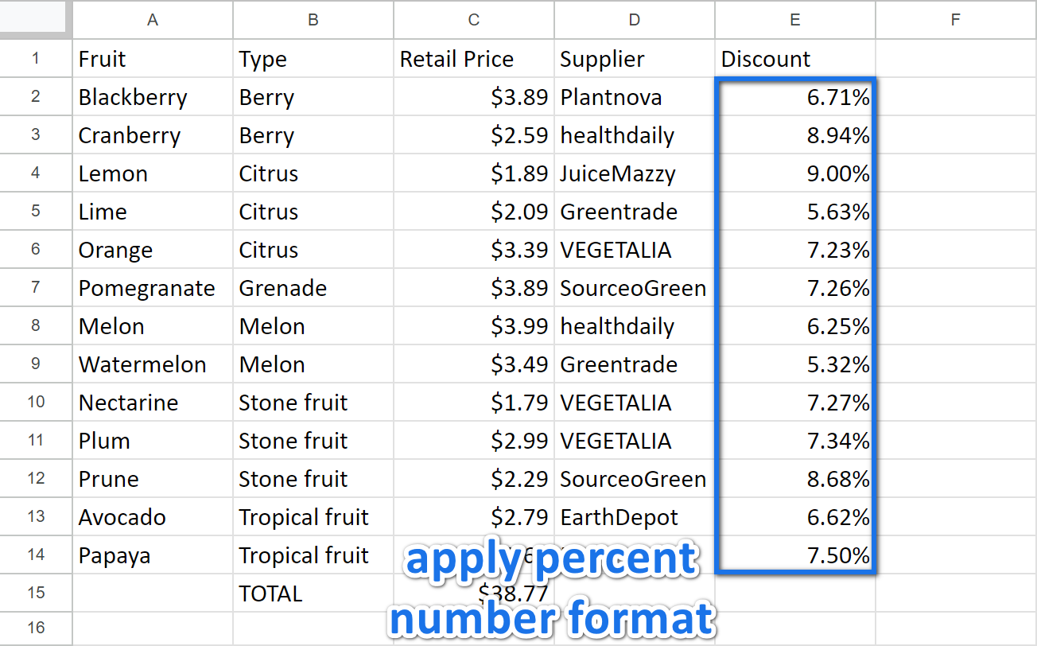The height and width of the screenshot is (646, 1037).
Task: Select the Plum cell
Action: (153, 441)
